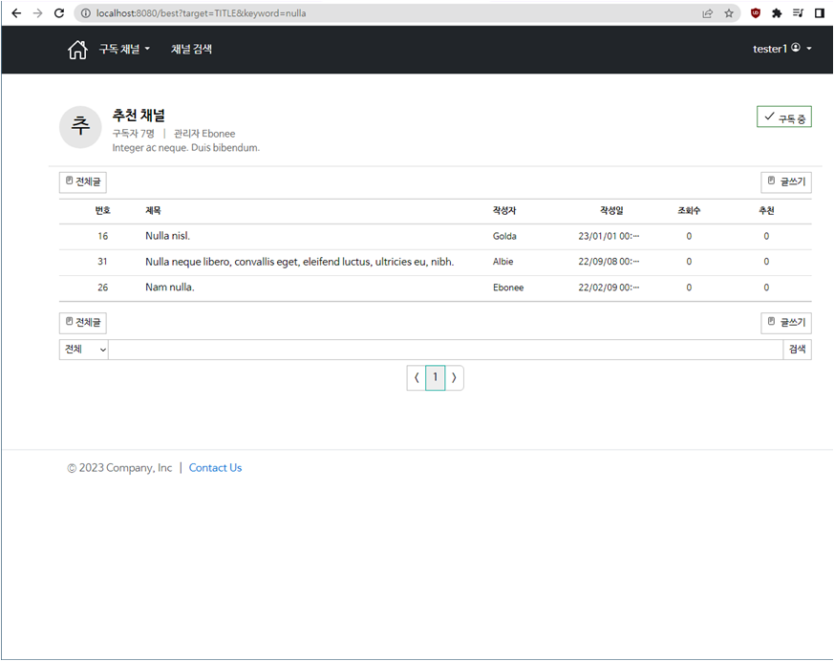The image size is (834, 661).
Task: Open the 구독 채널 dropdown menu
Action: [x=118, y=49]
